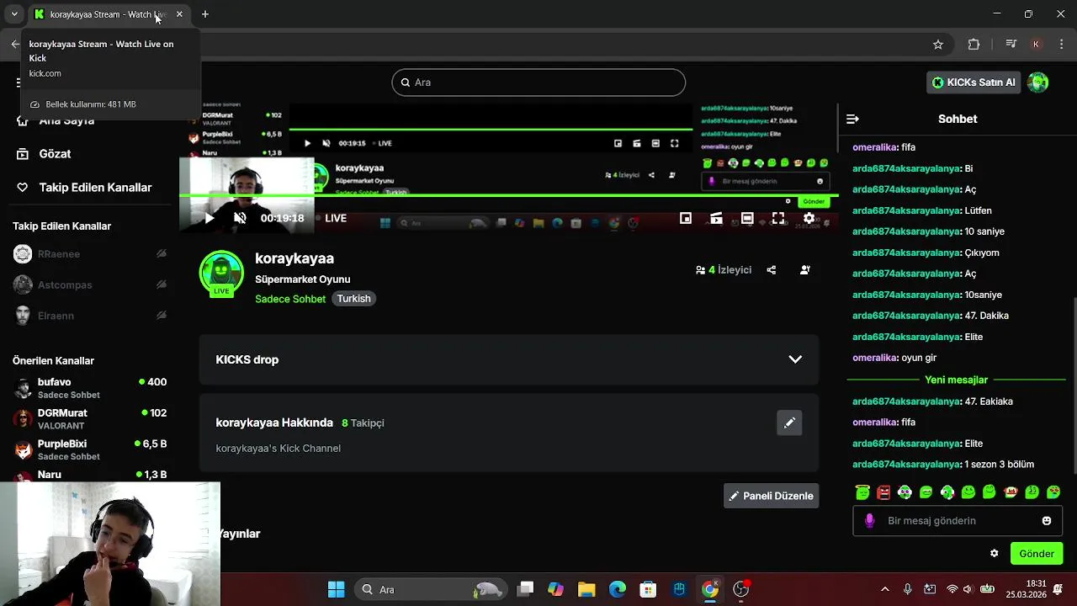Click the follow user icon beside share
Viewport: 1077px width, 606px height.
[805, 270]
